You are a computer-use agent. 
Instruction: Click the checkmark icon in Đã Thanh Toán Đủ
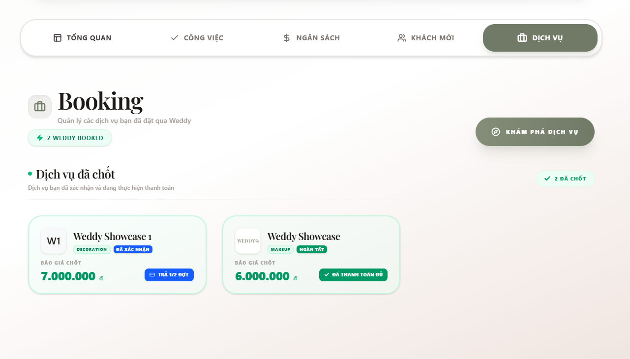click(327, 274)
